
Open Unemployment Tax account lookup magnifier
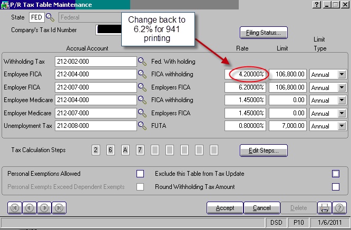(x=142, y=126)
